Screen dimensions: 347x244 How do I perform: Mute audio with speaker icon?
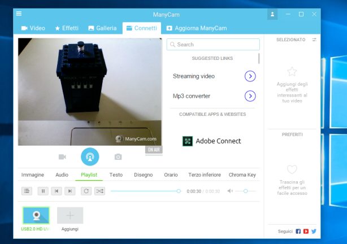(230, 191)
